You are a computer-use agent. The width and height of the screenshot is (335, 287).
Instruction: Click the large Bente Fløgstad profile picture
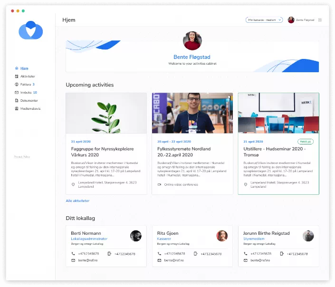(x=192, y=41)
